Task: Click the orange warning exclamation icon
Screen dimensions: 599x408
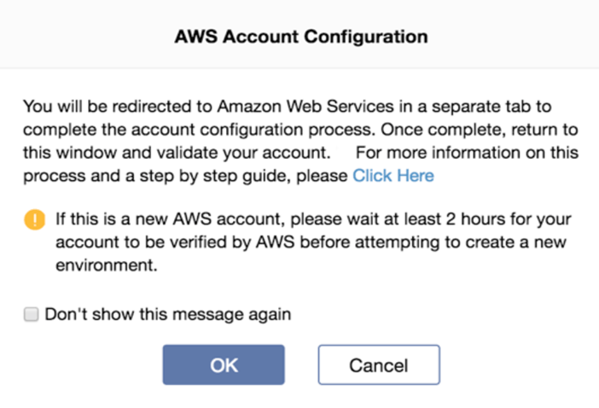Action: [35, 220]
